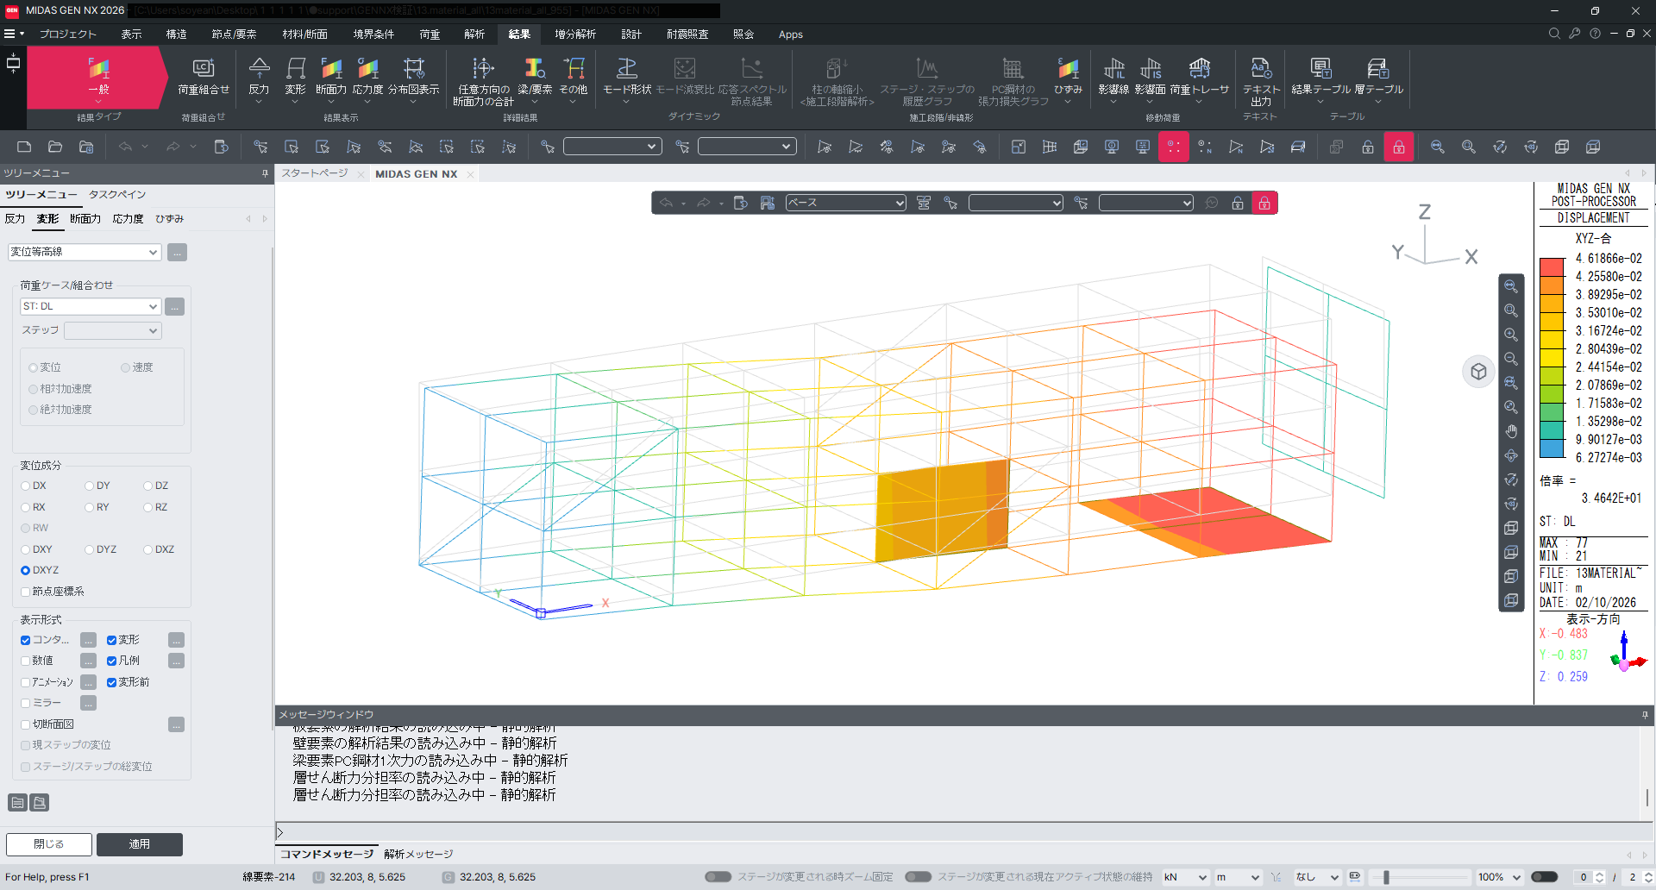Select the 反力 reaction results icon in ribbon
Image resolution: width=1656 pixels, height=890 pixels.
point(259,76)
